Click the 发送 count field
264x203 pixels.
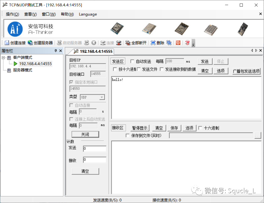tap(95, 149)
